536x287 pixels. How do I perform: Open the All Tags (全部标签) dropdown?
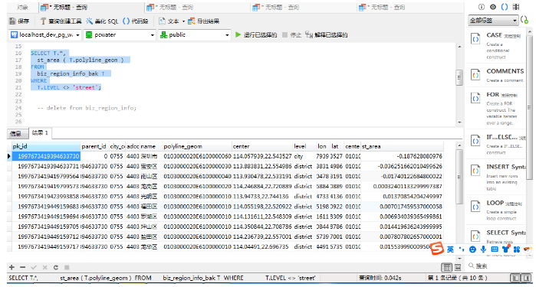tap(493, 21)
